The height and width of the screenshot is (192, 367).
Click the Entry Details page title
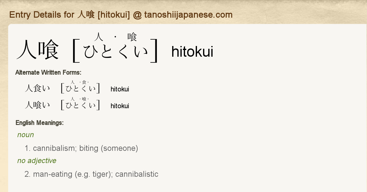pos(121,15)
